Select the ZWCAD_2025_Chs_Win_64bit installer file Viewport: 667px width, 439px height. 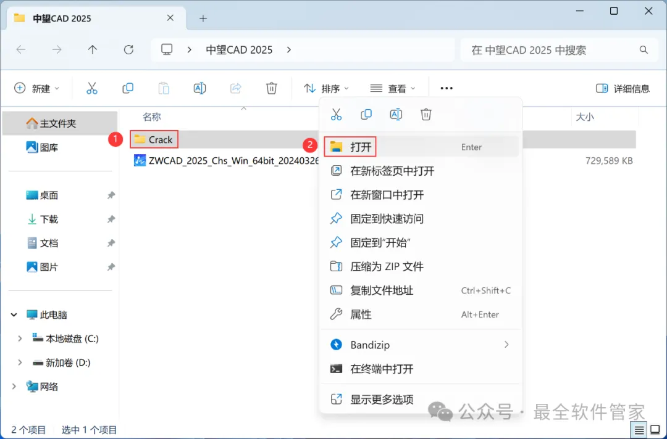(x=227, y=160)
